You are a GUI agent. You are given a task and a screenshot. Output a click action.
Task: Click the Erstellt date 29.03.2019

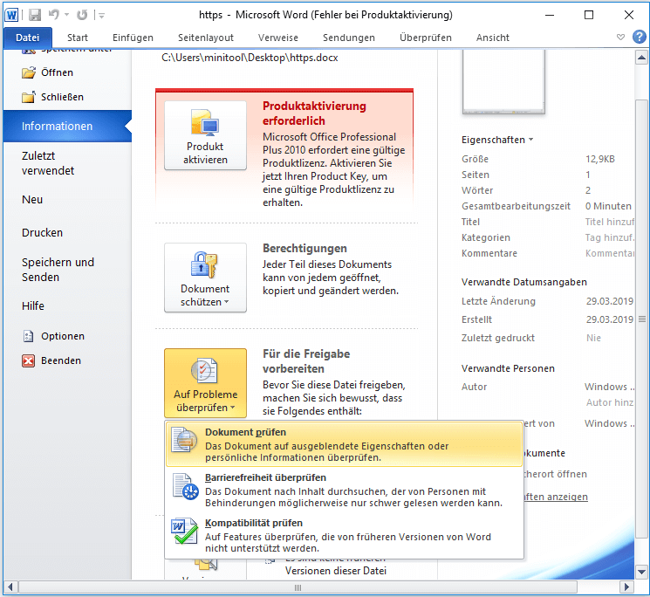(x=609, y=319)
